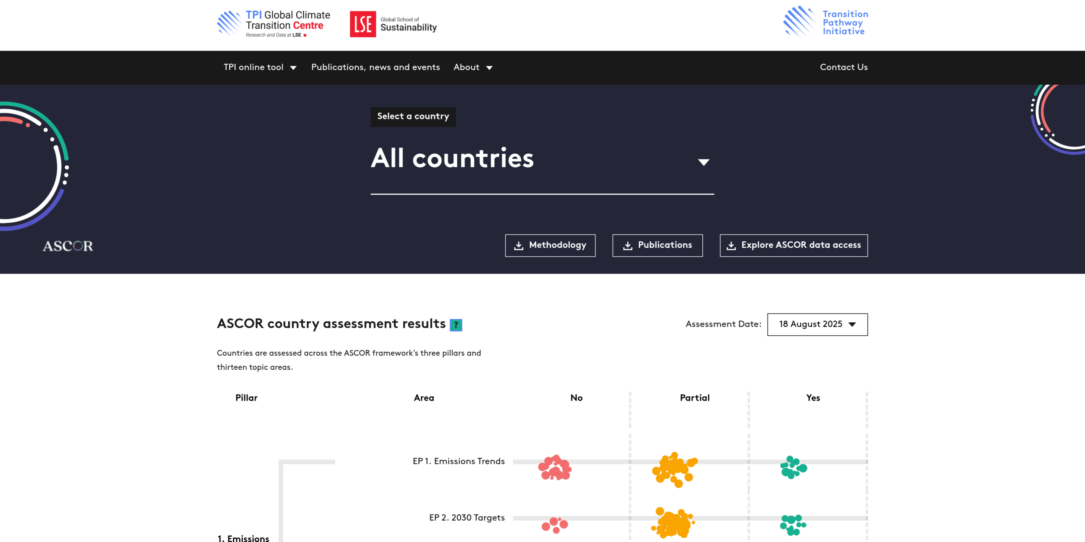Open the Transition Pathway Initiative logo link
Screen dimensions: 1085x542
click(825, 22)
